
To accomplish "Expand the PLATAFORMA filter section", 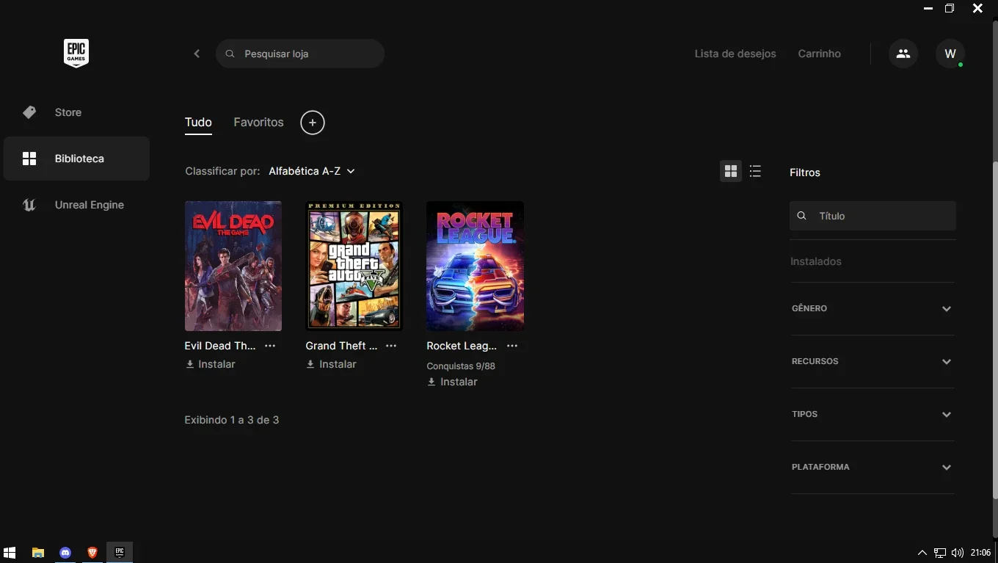I will pyautogui.click(x=873, y=467).
